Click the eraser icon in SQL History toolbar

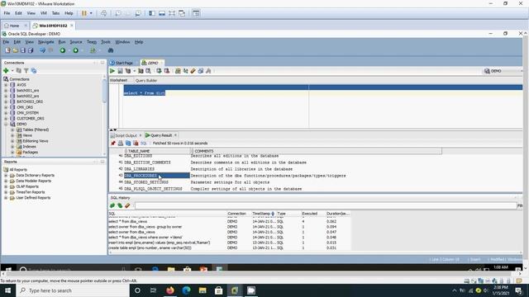click(x=127, y=205)
